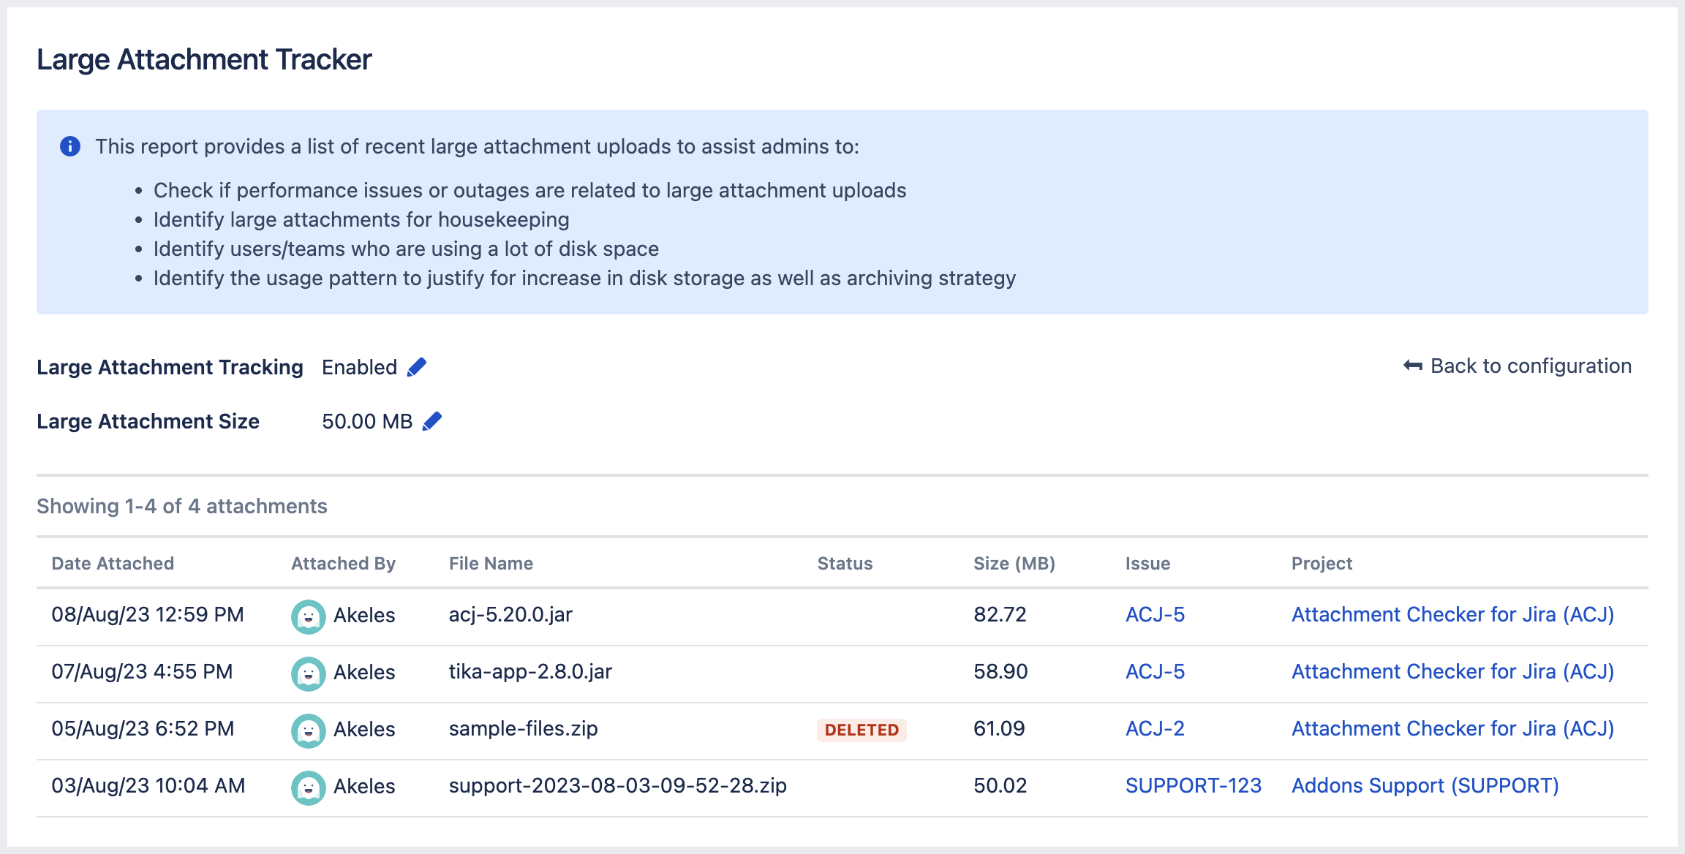Click the blue info icon in banner
The height and width of the screenshot is (854, 1685).
point(70,146)
